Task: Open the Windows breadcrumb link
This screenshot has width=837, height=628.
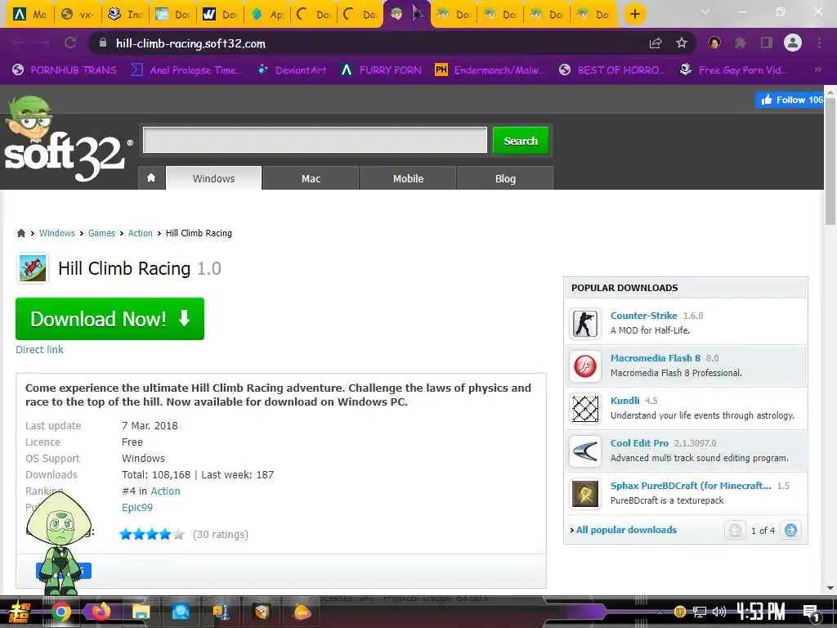Action: point(57,233)
